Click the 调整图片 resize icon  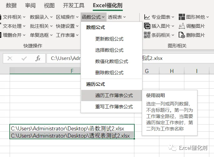coord(182,26)
